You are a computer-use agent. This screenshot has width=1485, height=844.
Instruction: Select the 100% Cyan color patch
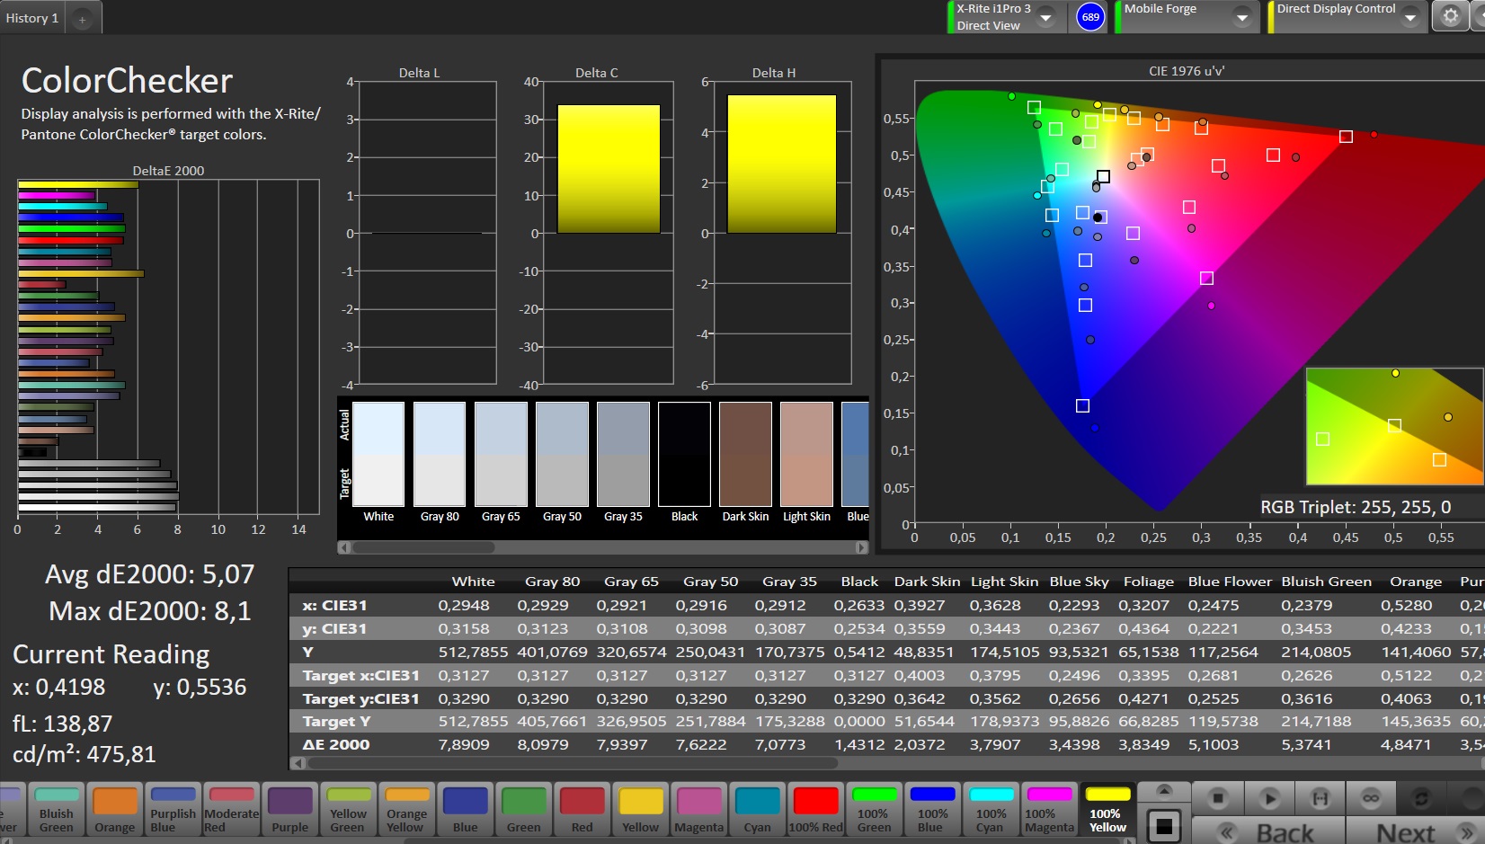[991, 809]
